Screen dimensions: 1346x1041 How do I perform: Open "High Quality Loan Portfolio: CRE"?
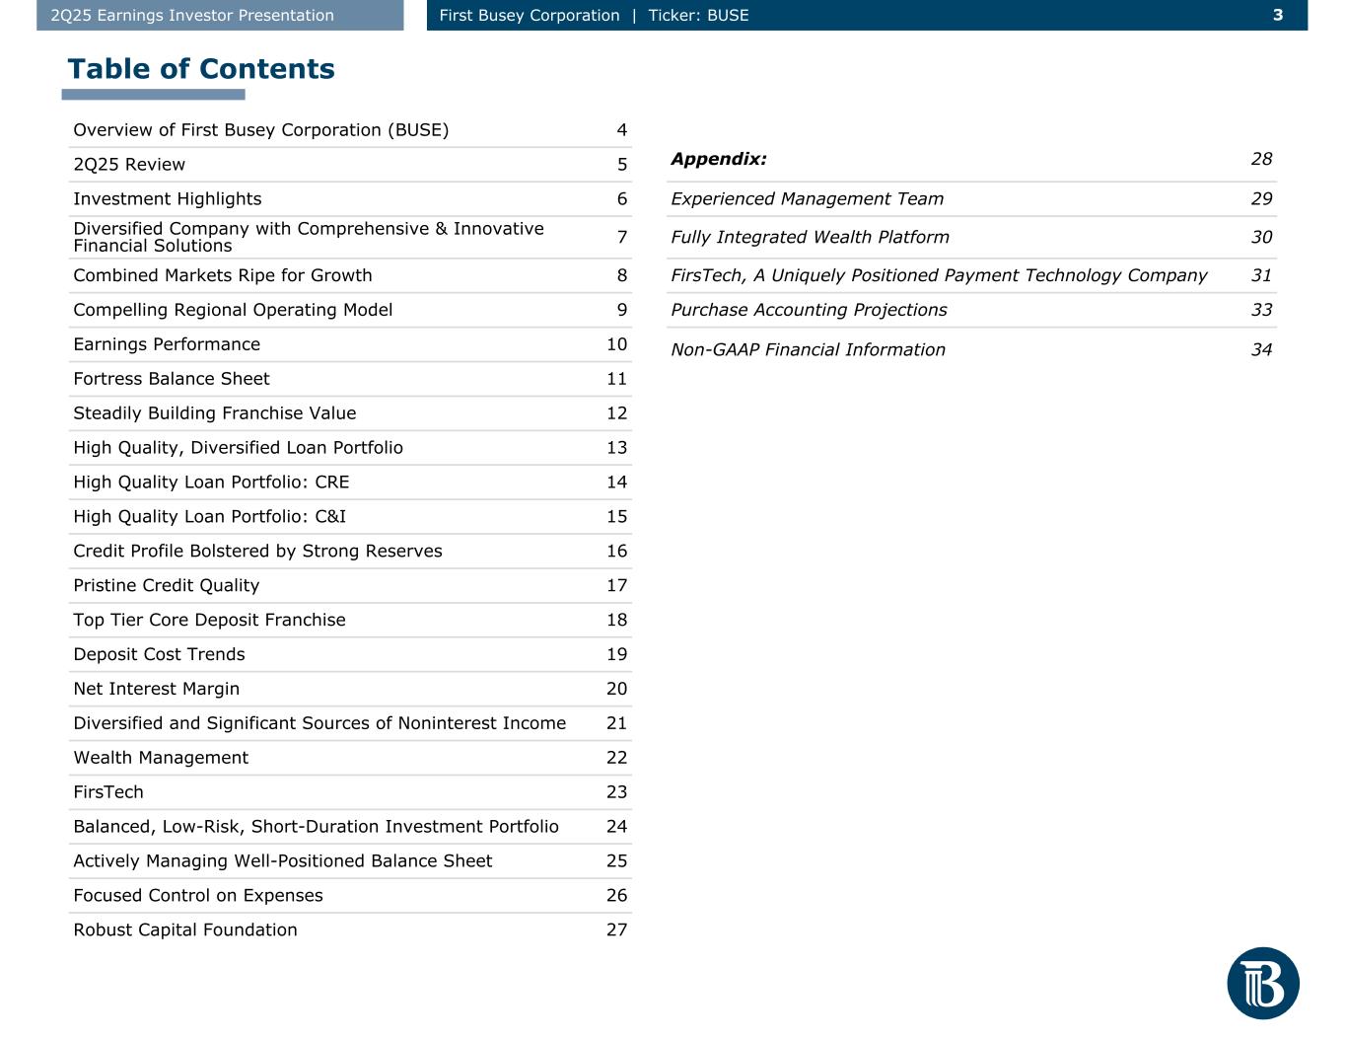(211, 483)
